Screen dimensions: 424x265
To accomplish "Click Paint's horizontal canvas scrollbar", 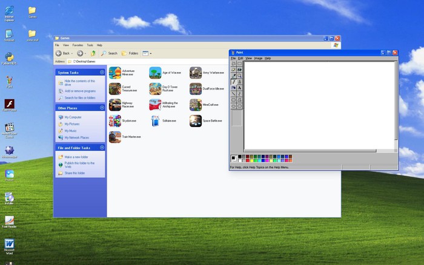I will [x=310, y=151].
